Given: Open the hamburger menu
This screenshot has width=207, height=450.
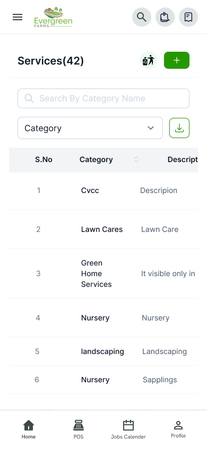Looking at the screenshot, I should coord(18,17).
